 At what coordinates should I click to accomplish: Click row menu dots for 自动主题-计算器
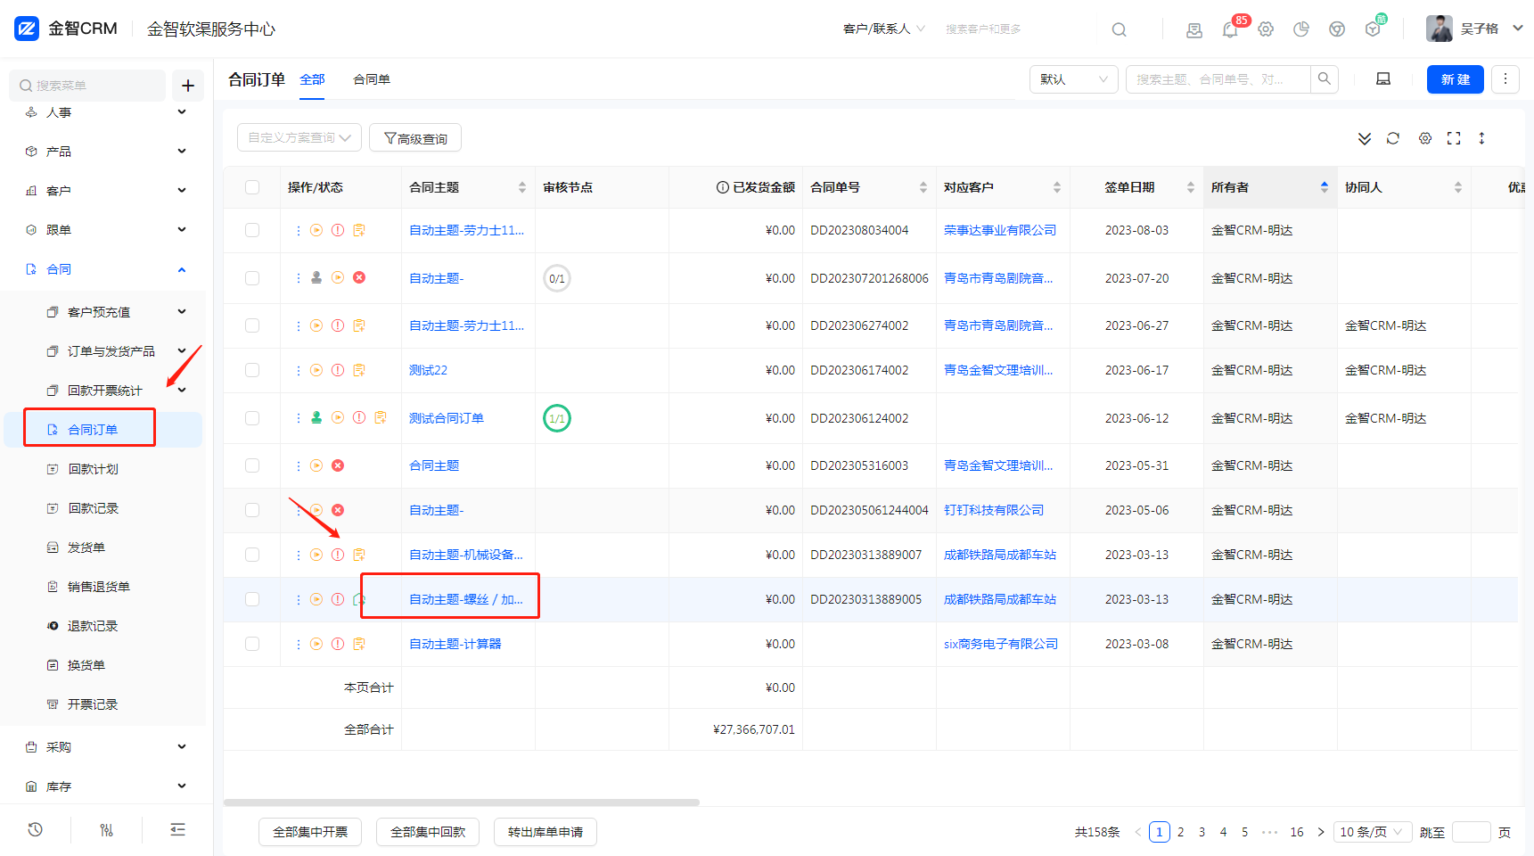298,644
